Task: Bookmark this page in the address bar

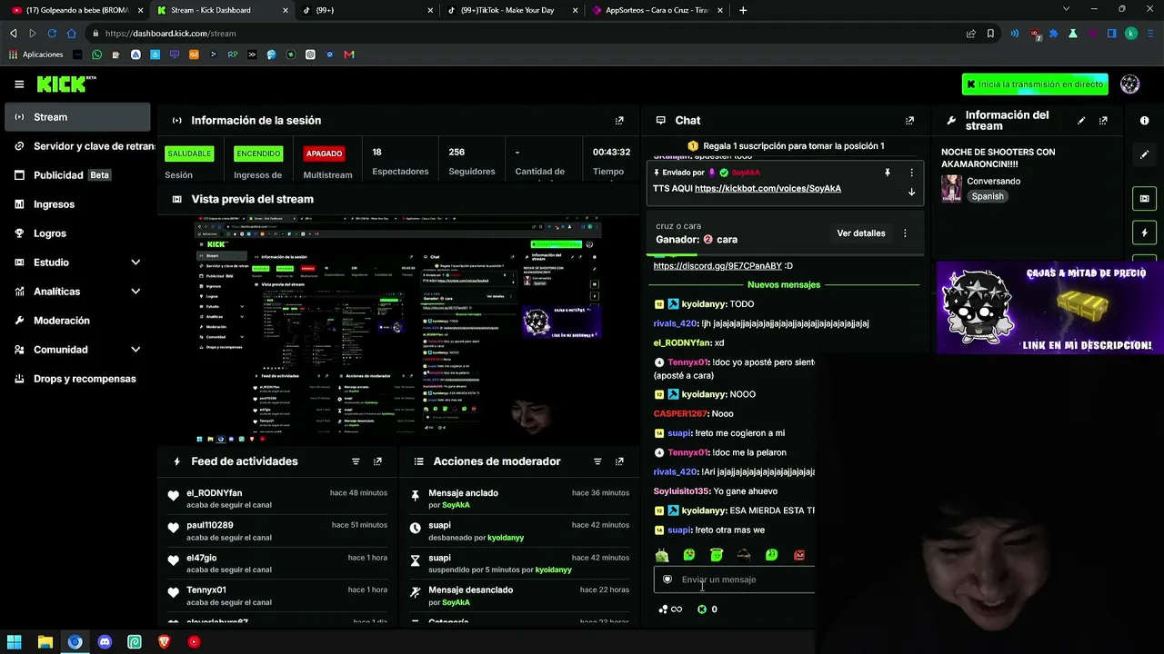Action: (992, 34)
